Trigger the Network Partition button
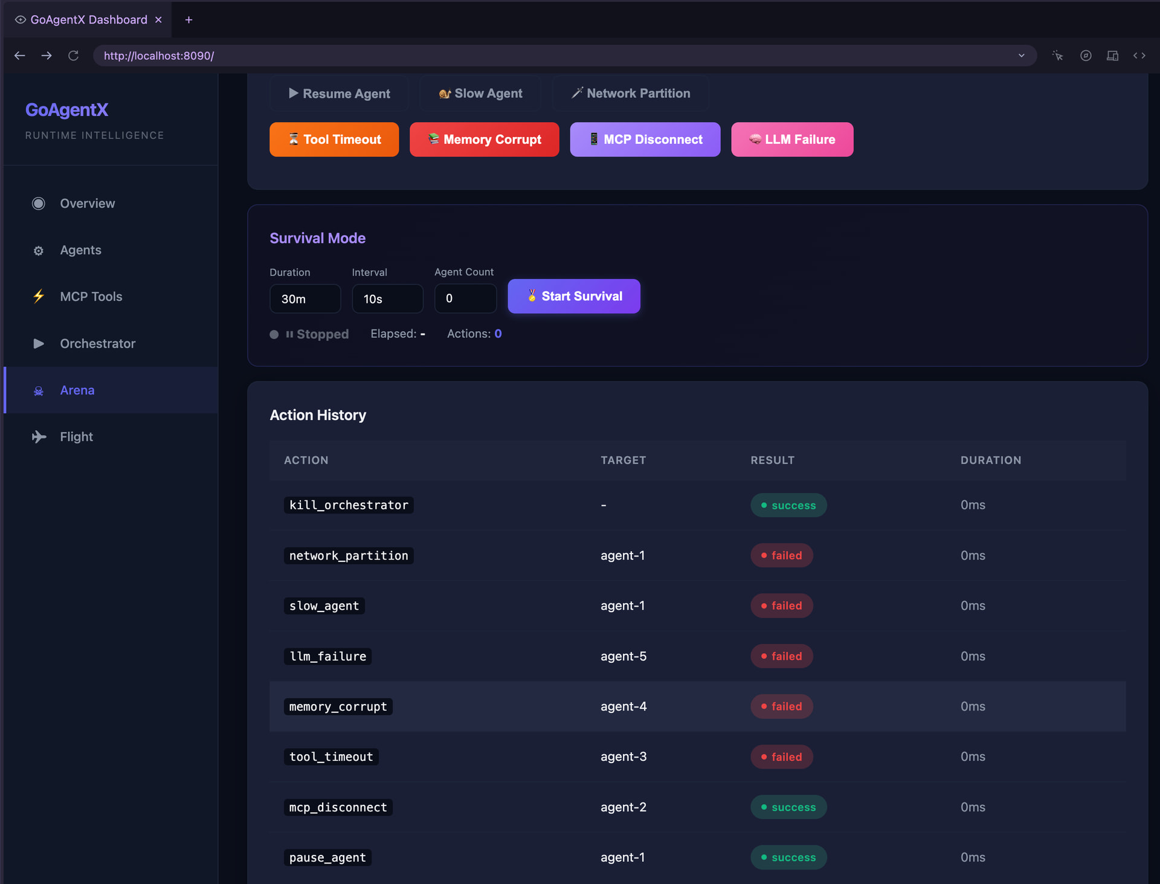Screen dimensions: 1160x884 click(630, 94)
